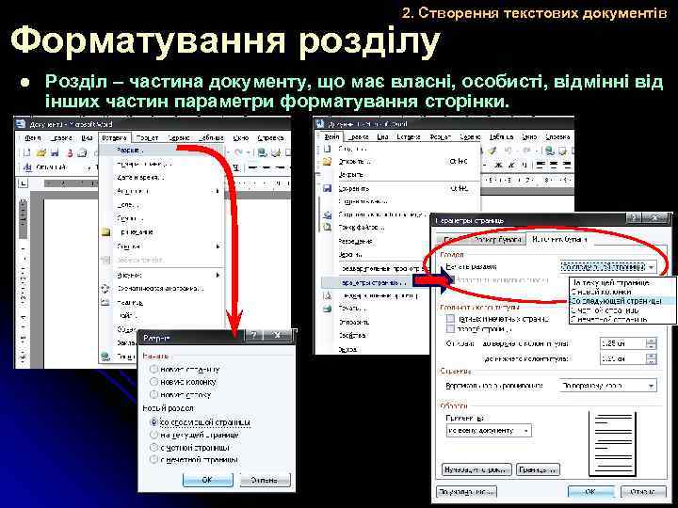
Task: Click the Align left icon in right Word toolbar
Action: coord(541,165)
